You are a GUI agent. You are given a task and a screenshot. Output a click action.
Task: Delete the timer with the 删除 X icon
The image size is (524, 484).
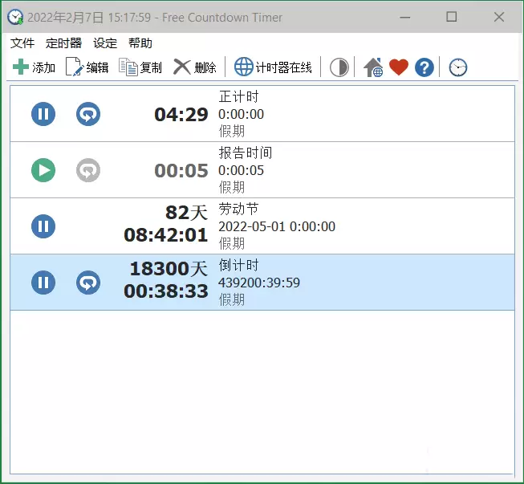click(182, 67)
